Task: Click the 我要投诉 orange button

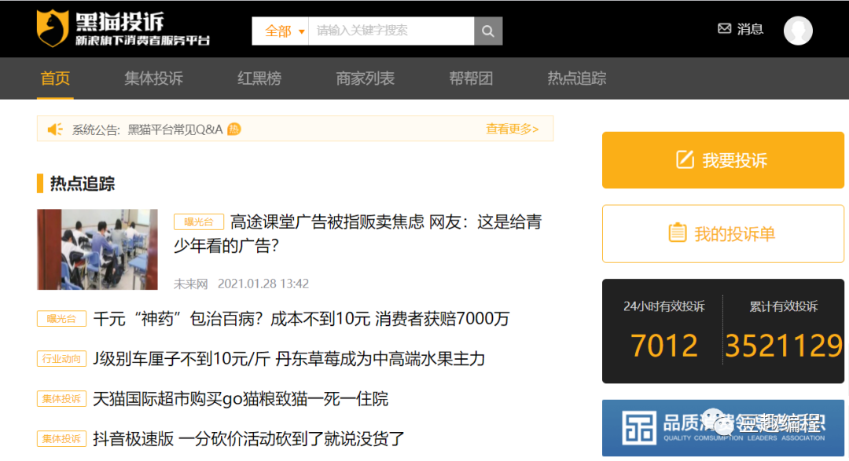Action: click(x=723, y=160)
